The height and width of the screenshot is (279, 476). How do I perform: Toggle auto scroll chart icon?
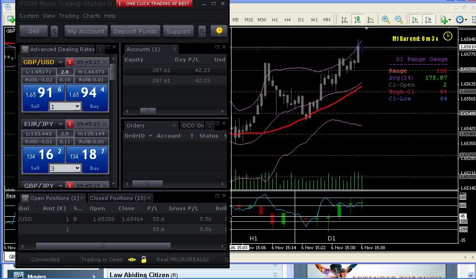(414, 20)
